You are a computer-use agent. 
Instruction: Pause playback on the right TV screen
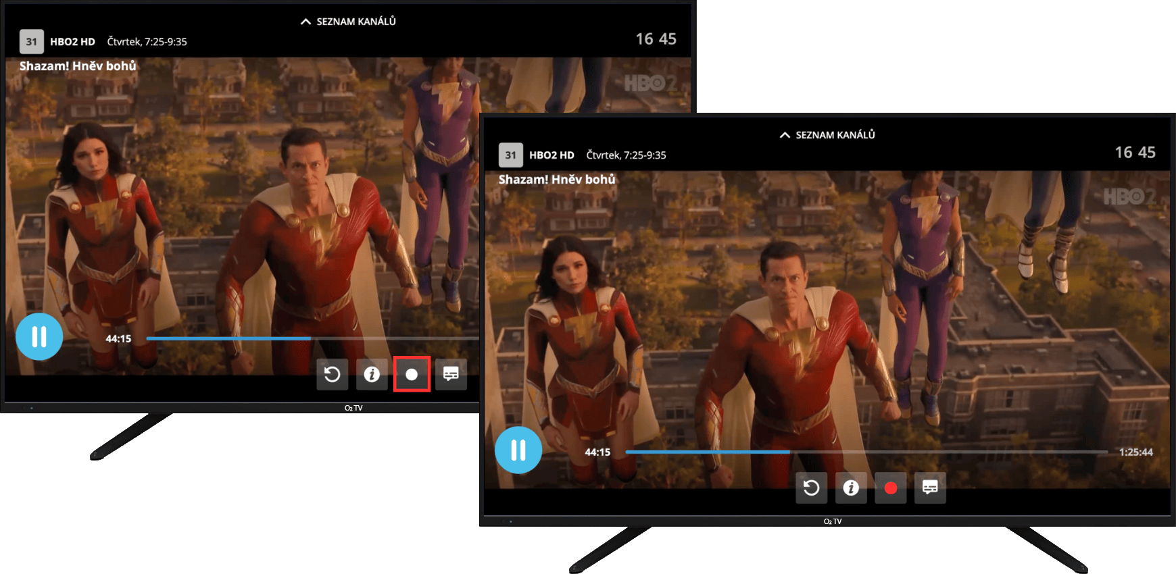point(518,450)
